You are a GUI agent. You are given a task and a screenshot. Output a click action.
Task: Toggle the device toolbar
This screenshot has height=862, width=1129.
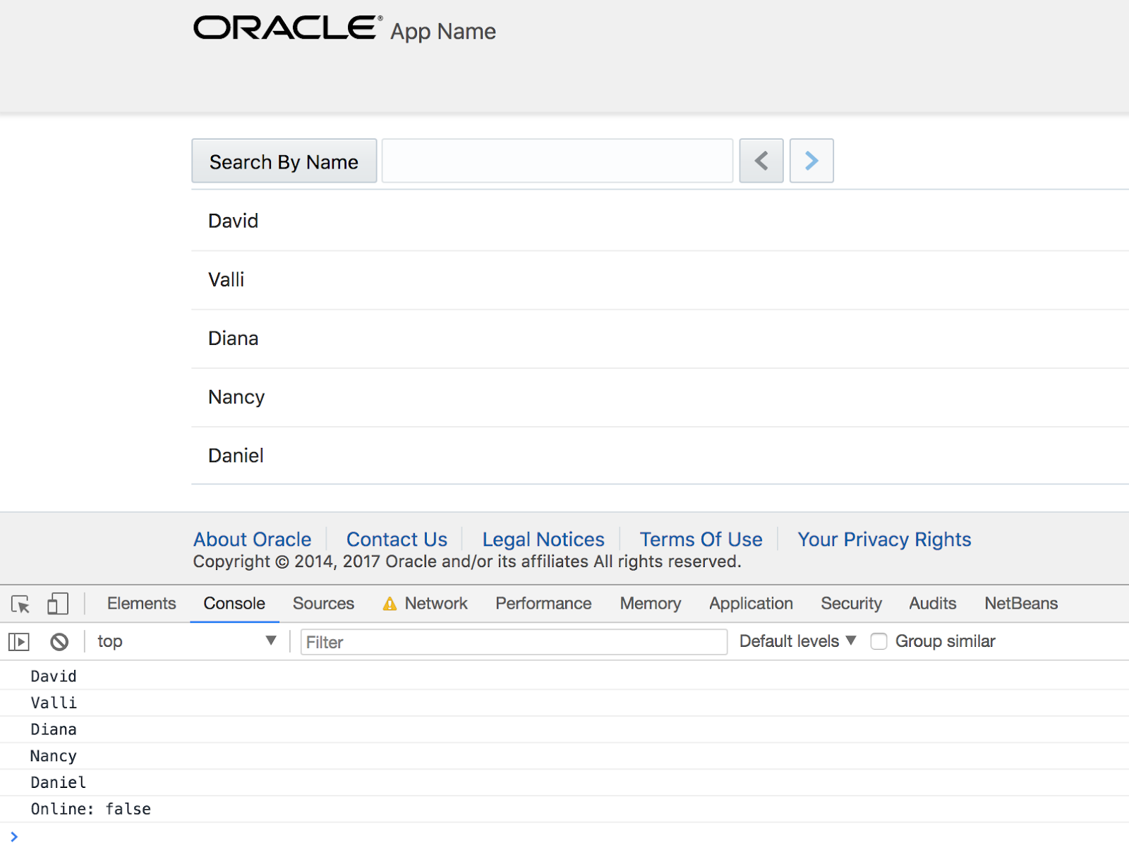point(57,604)
